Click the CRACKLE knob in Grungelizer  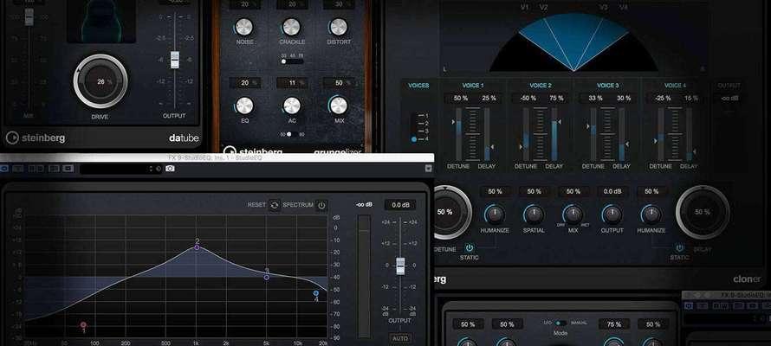[x=292, y=27]
